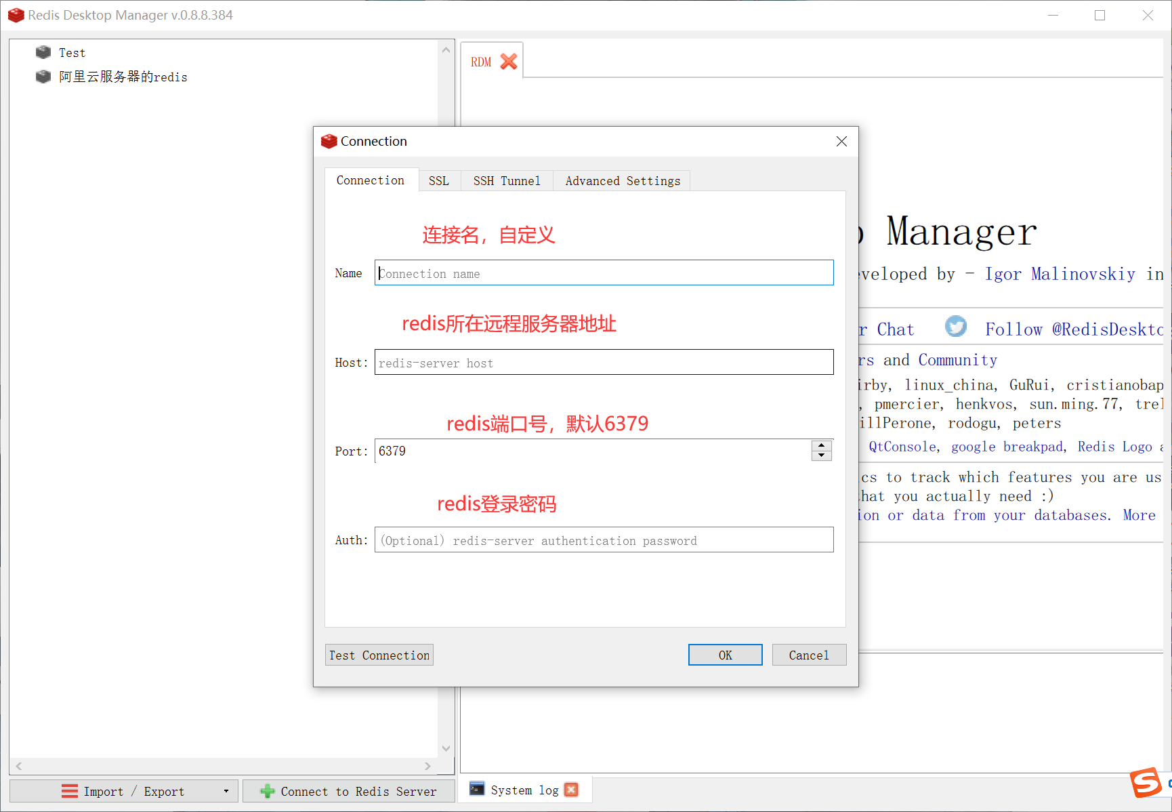Click the green plus Connect icon
Image resolution: width=1172 pixels, height=812 pixels.
coord(268,791)
